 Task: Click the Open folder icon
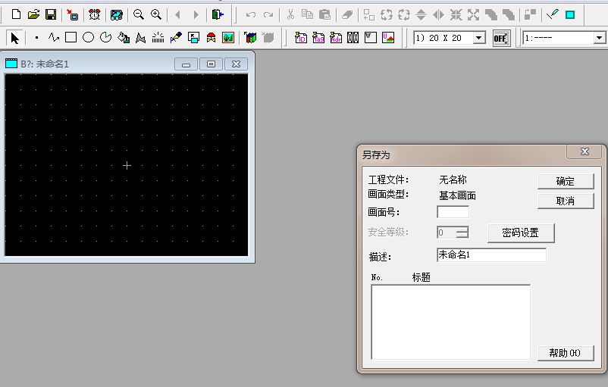(33, 14)
